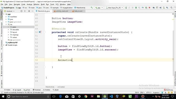Open the AVD Manager icon
The width and height of the screenshot is (176, 99).
click(x=164, y=8)
